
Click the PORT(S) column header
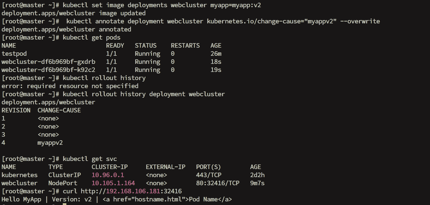pos(209,167)
